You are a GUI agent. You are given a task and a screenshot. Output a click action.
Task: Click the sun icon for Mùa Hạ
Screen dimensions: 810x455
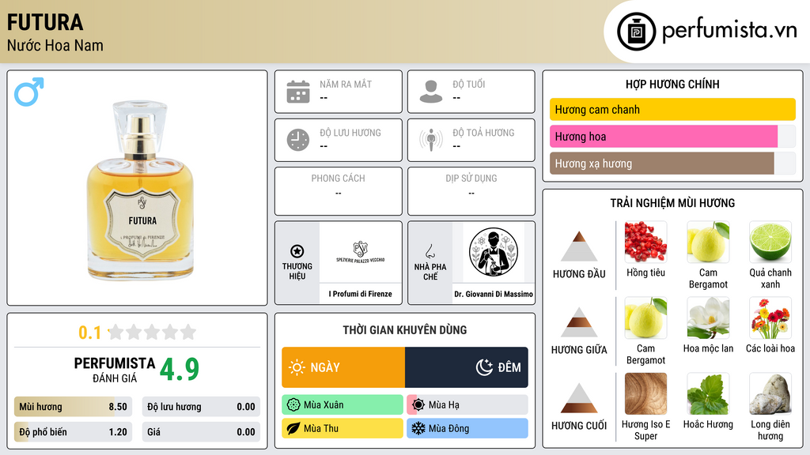point(418,405)
